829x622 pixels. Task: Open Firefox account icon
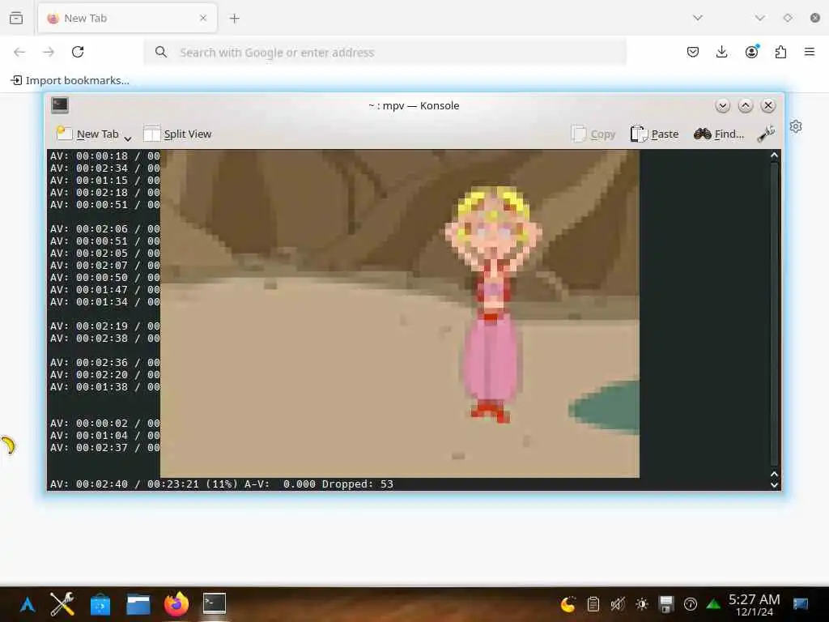point(751,52)
